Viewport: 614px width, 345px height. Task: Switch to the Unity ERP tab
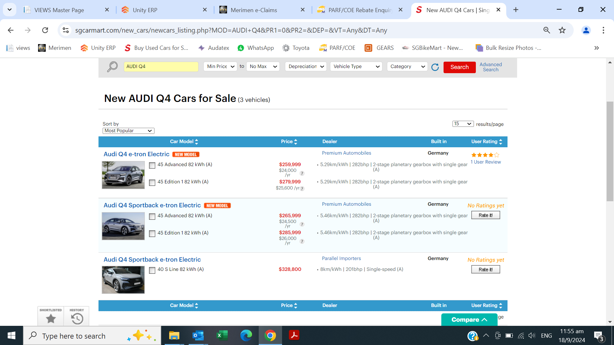point(145,10)
